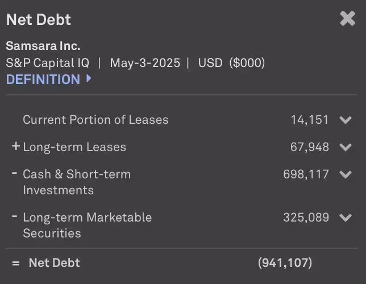
Task: Expand Long-term Marketable Securities chevron
Action: coord(346,218)
